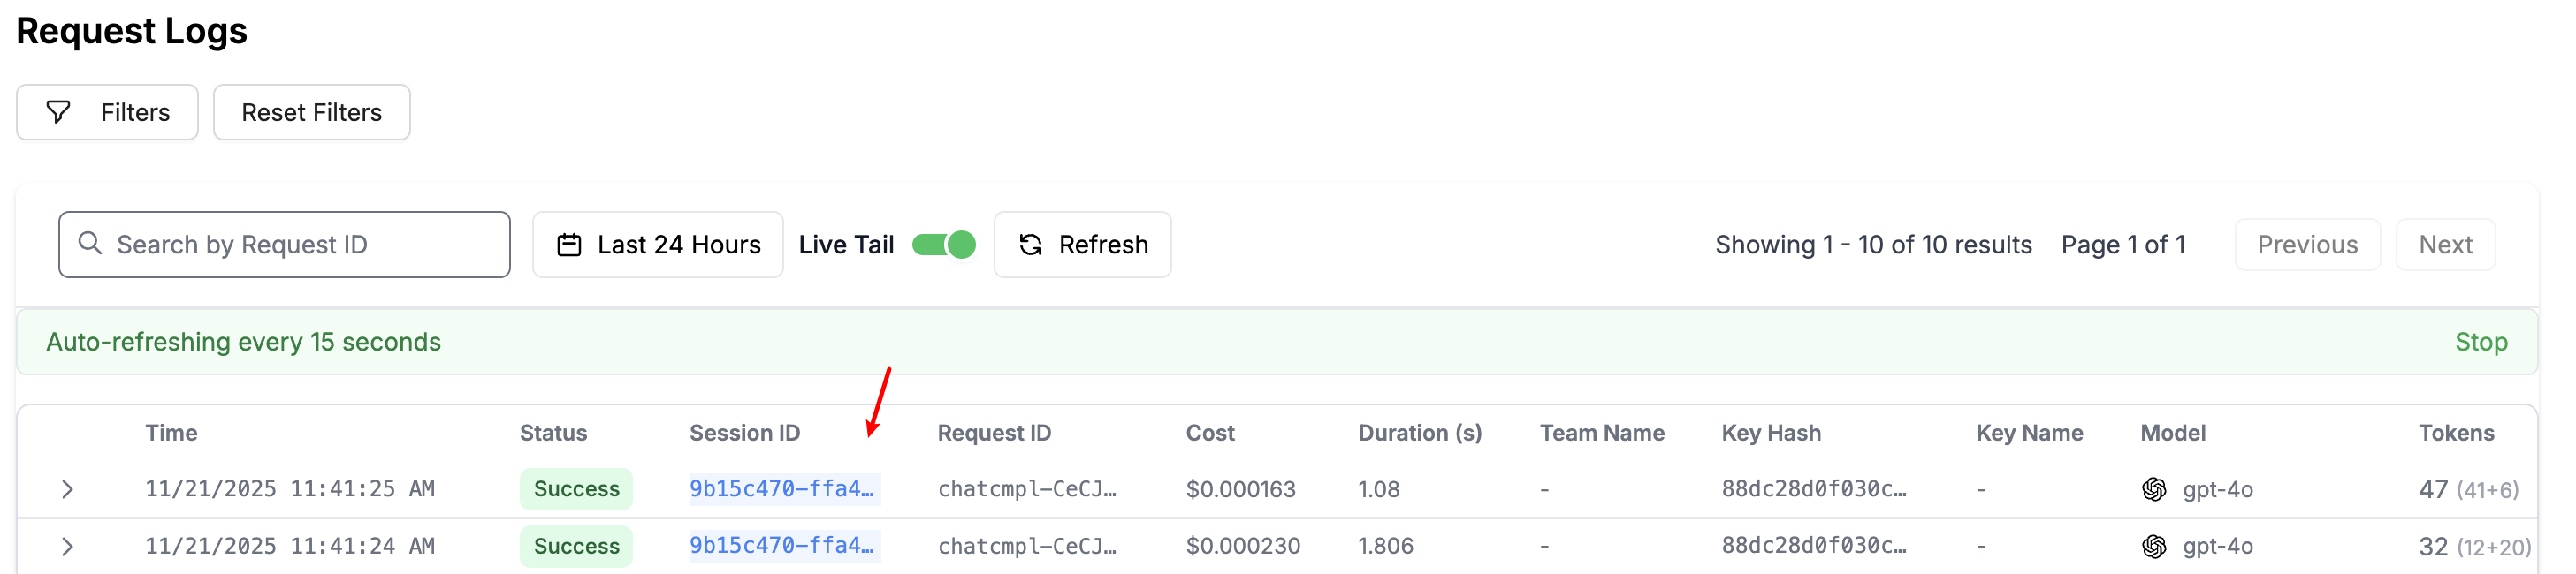Viewport: 2576px width, 574px height.
Task: Open the Last 24 Hours time picker
Action: pyautogui.click(x=658, y=245)
